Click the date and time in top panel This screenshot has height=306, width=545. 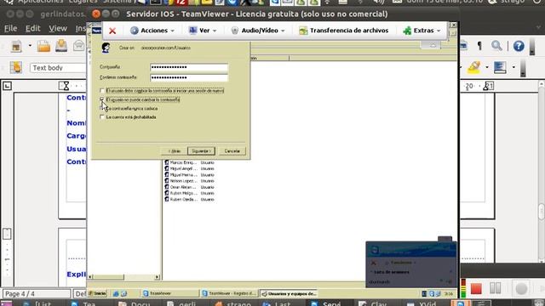pos(445,2)
